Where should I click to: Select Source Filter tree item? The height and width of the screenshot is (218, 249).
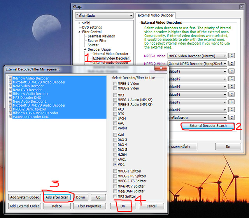click(x=97, y=40)
